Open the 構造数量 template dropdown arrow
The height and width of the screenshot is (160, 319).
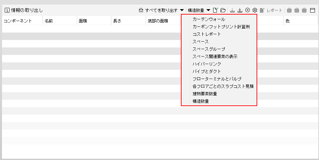point(208,10)
